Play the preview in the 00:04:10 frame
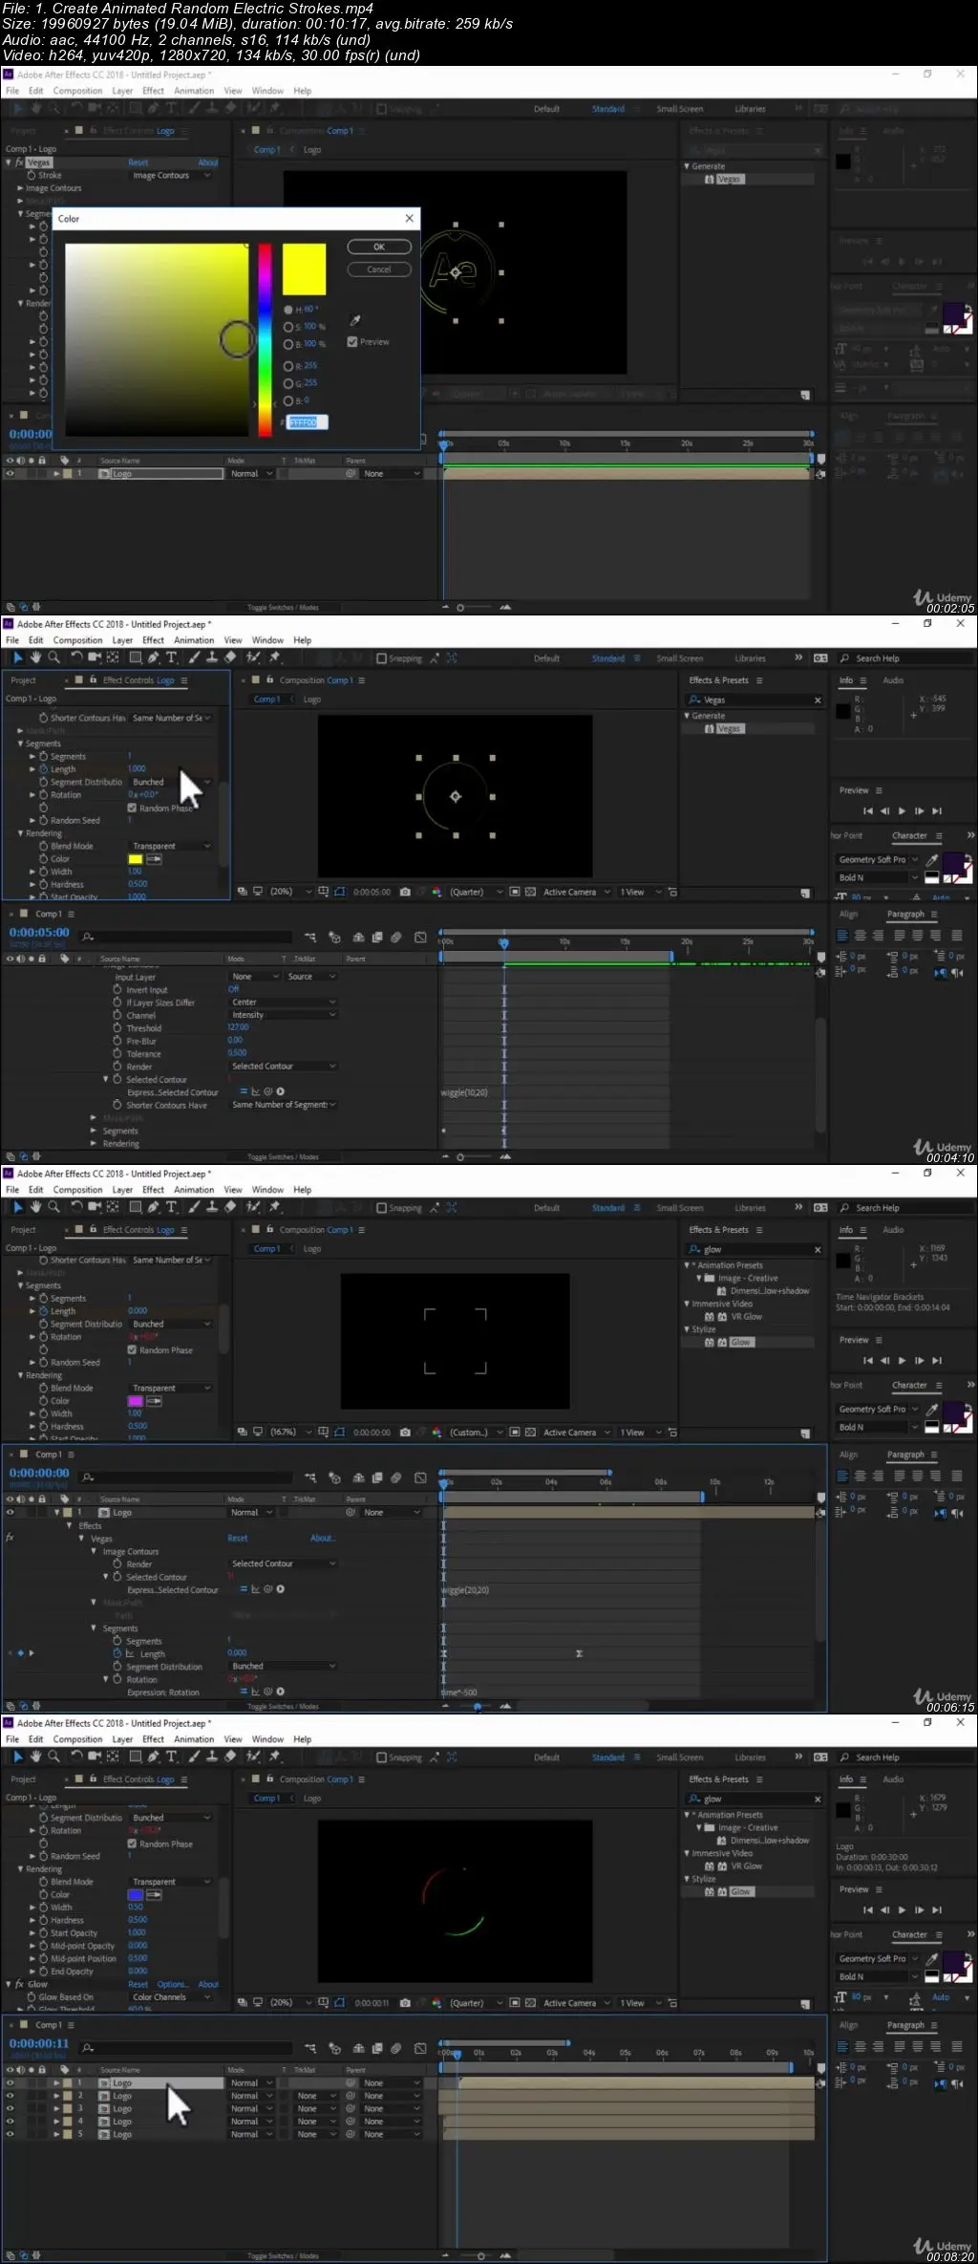This screenshot has height=2264, width=978. (x=902, y=810)
